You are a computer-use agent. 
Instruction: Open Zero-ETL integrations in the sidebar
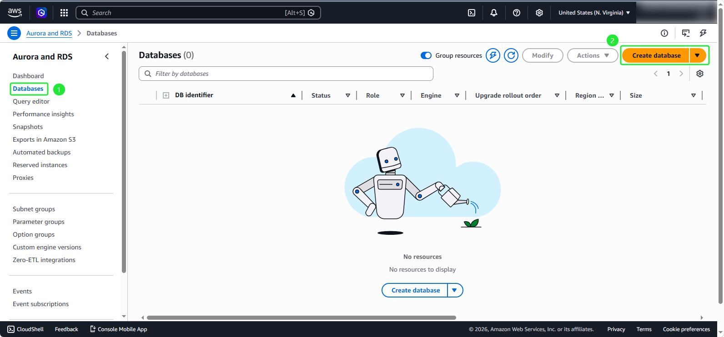(x=44, y=260)
